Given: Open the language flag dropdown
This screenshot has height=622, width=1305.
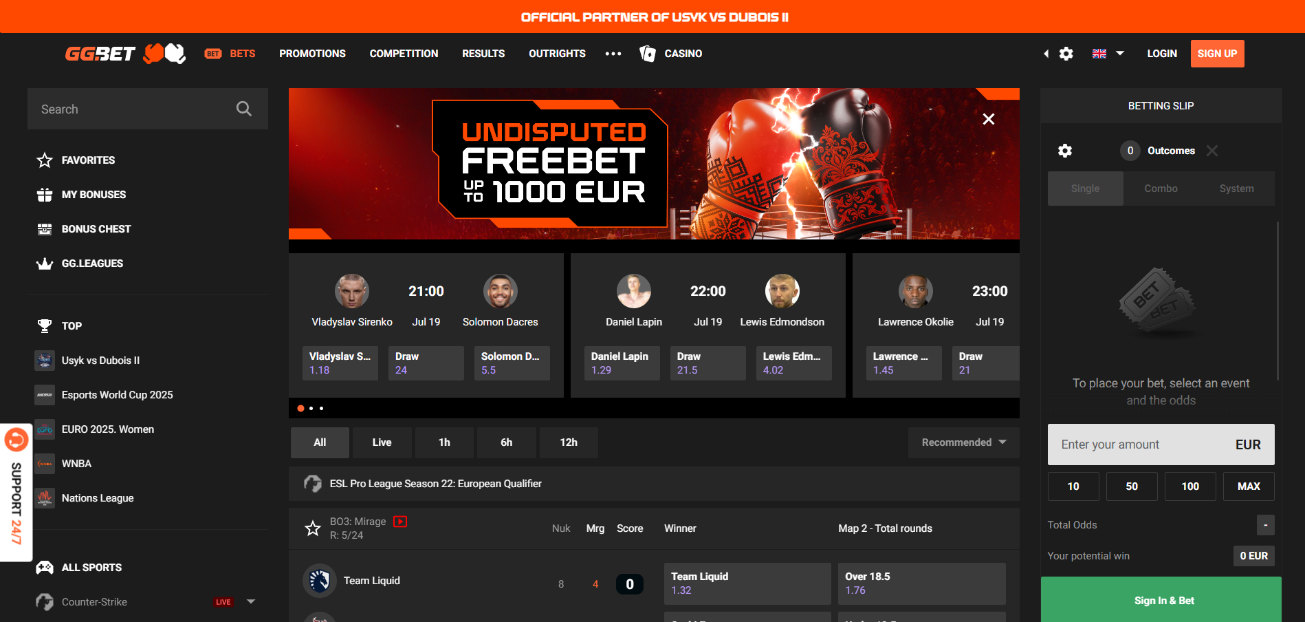Looking at the screenshot, I should click(x=1108, y=54).
